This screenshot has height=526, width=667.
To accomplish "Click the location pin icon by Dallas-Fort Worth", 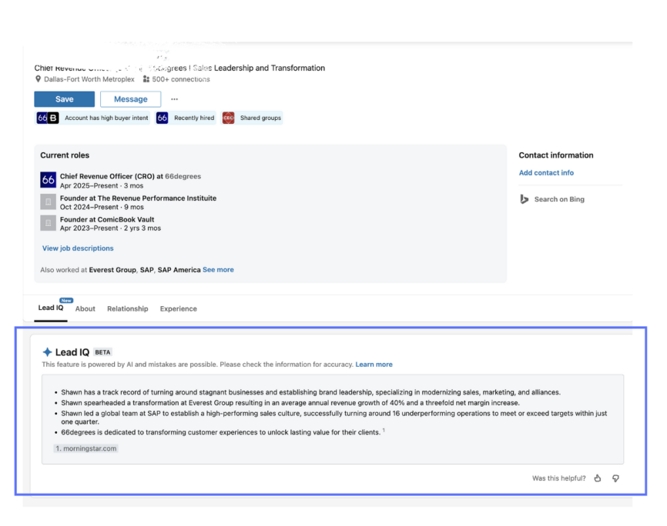I will click(38, 79).
